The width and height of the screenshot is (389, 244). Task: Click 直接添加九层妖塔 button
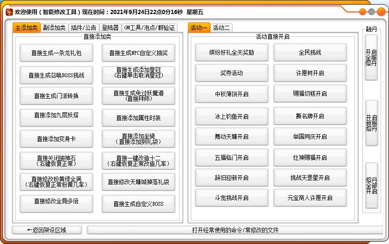coord(56,115)
